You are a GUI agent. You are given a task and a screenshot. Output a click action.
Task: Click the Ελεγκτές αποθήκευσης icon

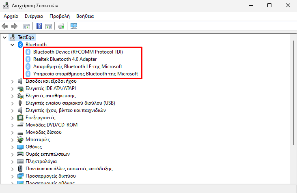pyautogui.click(x=20, y=96)
